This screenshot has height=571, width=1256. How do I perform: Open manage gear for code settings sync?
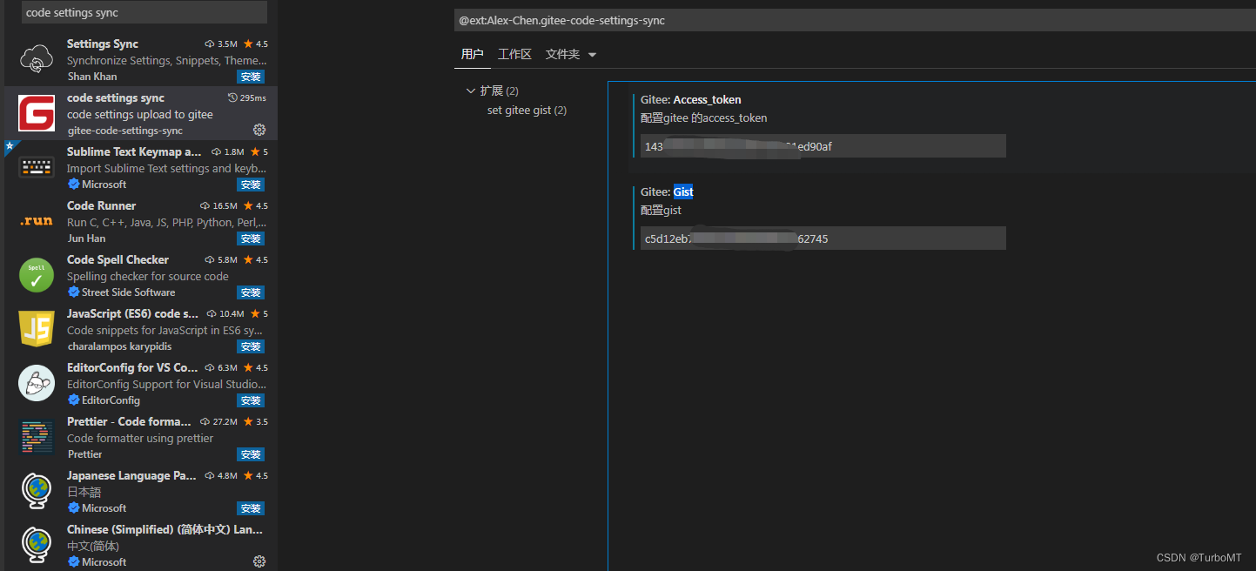click(259, 130)
